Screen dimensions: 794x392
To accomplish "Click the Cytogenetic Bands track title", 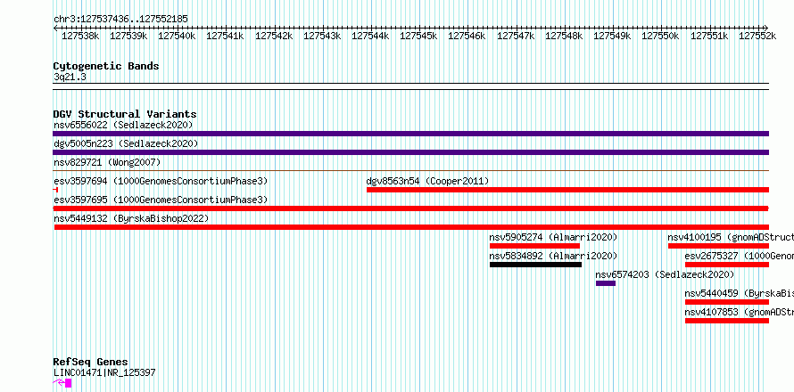I will (106, 66).
